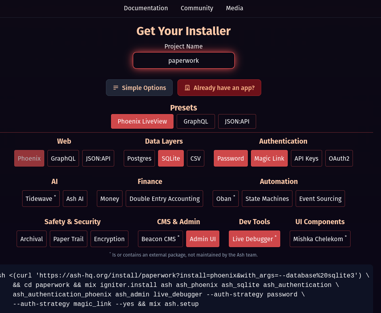The width and height of the screenshot is (381, 313).
Task: Enable Encryption option
Action: 109,239
